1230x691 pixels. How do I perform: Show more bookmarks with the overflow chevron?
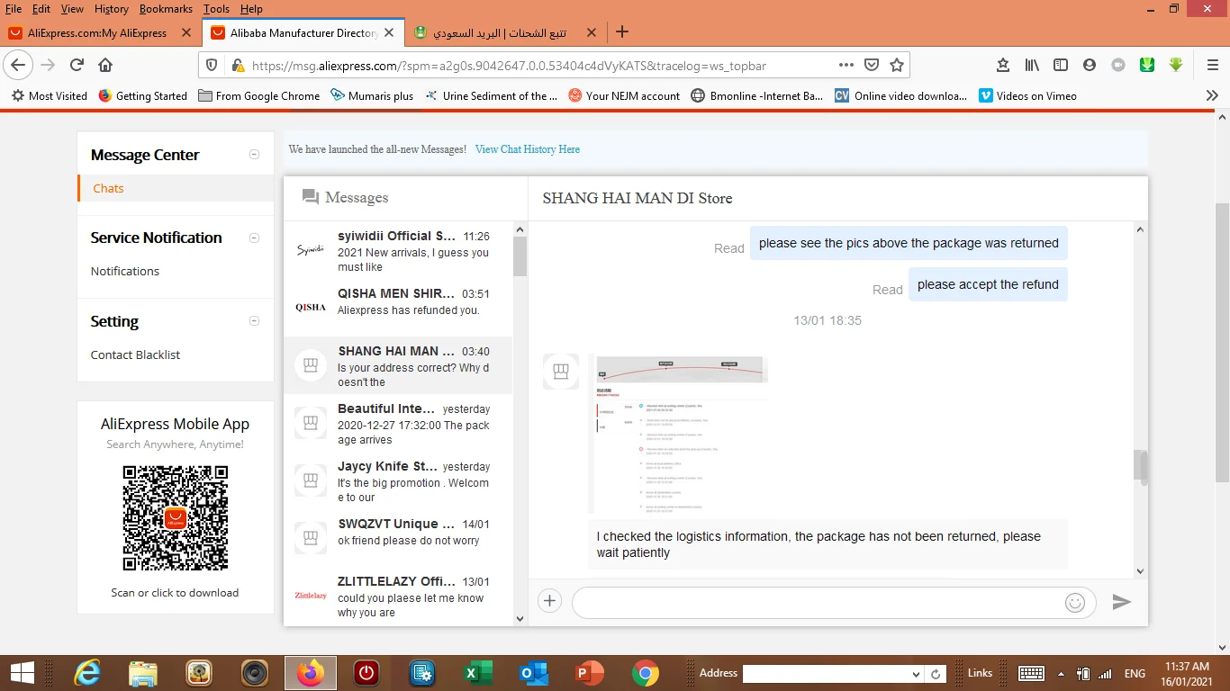point(1212,95)
